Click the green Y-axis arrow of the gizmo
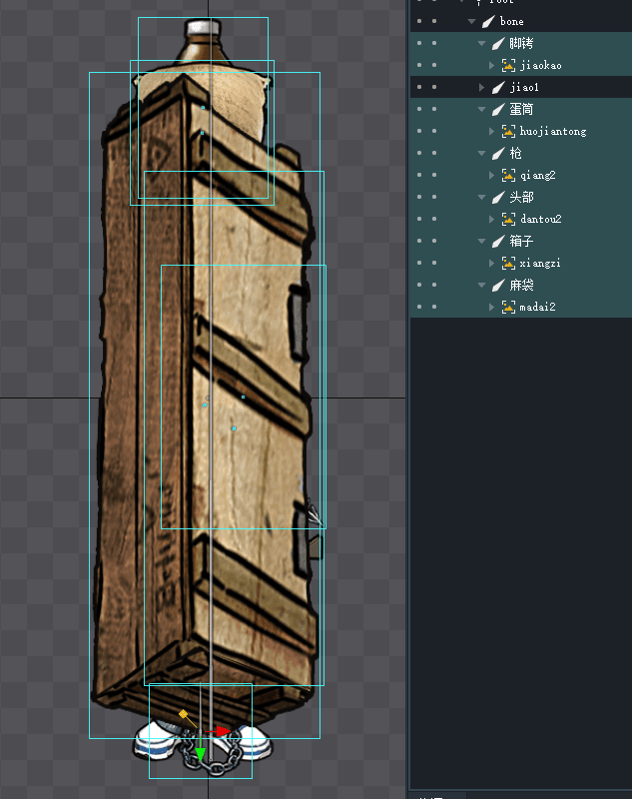The image size is (632, 799). 201,754
